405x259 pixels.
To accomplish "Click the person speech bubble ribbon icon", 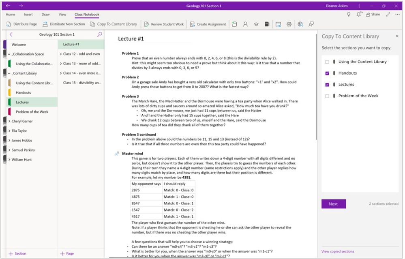I will [x=311, y=24].
